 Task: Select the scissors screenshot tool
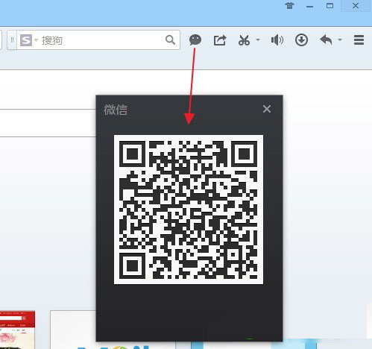pos(244,40)
